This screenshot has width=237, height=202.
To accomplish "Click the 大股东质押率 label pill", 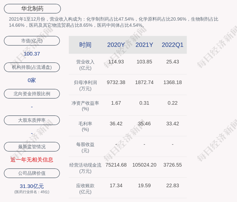I will (x=32, y=120).
